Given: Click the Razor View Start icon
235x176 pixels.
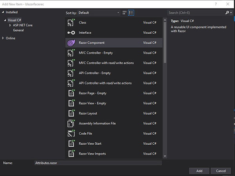Looking at the screenshot, I should pos(72,144).
